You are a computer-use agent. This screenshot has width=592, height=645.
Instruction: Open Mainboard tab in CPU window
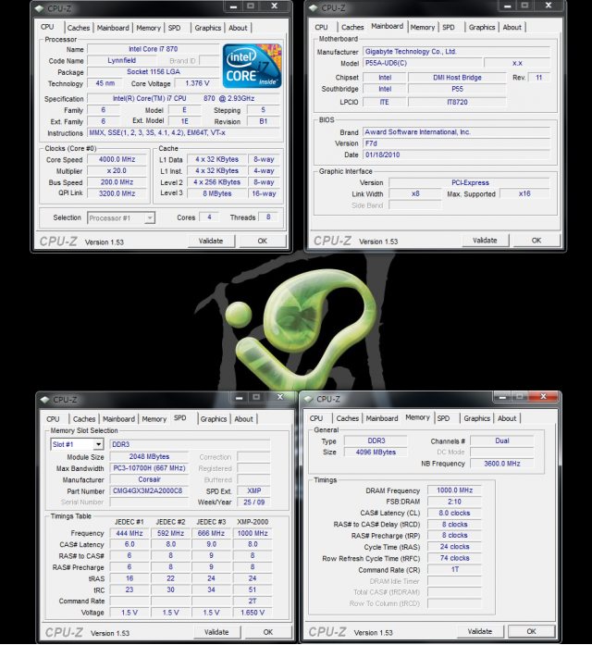113,28
